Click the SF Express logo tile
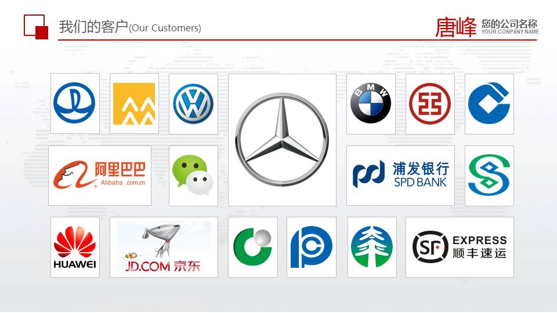Image resolution: width=557 pixels, height=313 pixels. (460, 247)
